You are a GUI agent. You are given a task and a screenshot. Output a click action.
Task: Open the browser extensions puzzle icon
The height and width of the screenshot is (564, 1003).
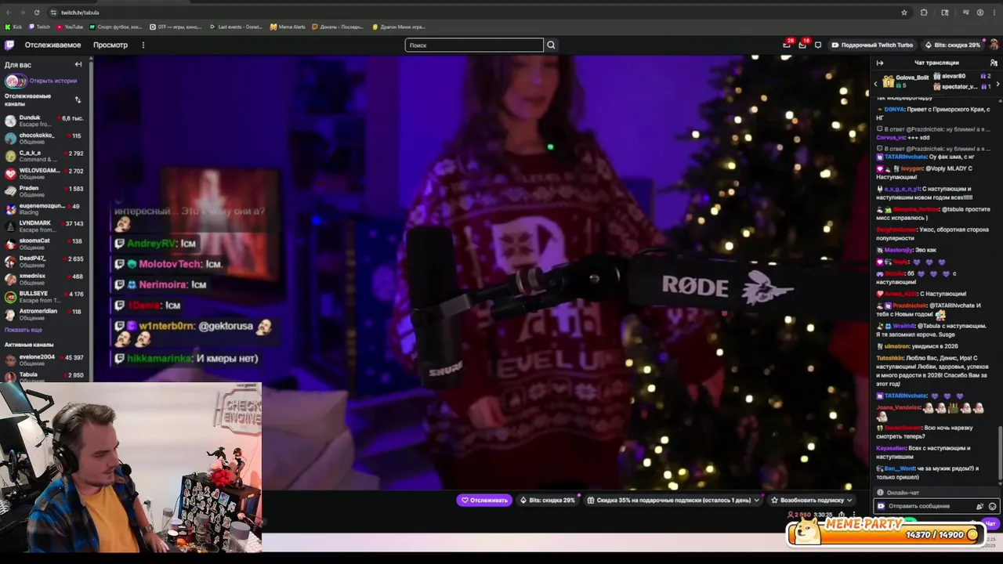(924, 13)
